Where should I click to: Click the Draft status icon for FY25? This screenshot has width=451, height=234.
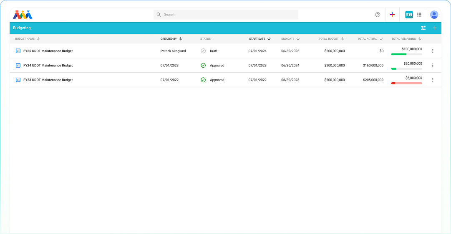(203, 51)
